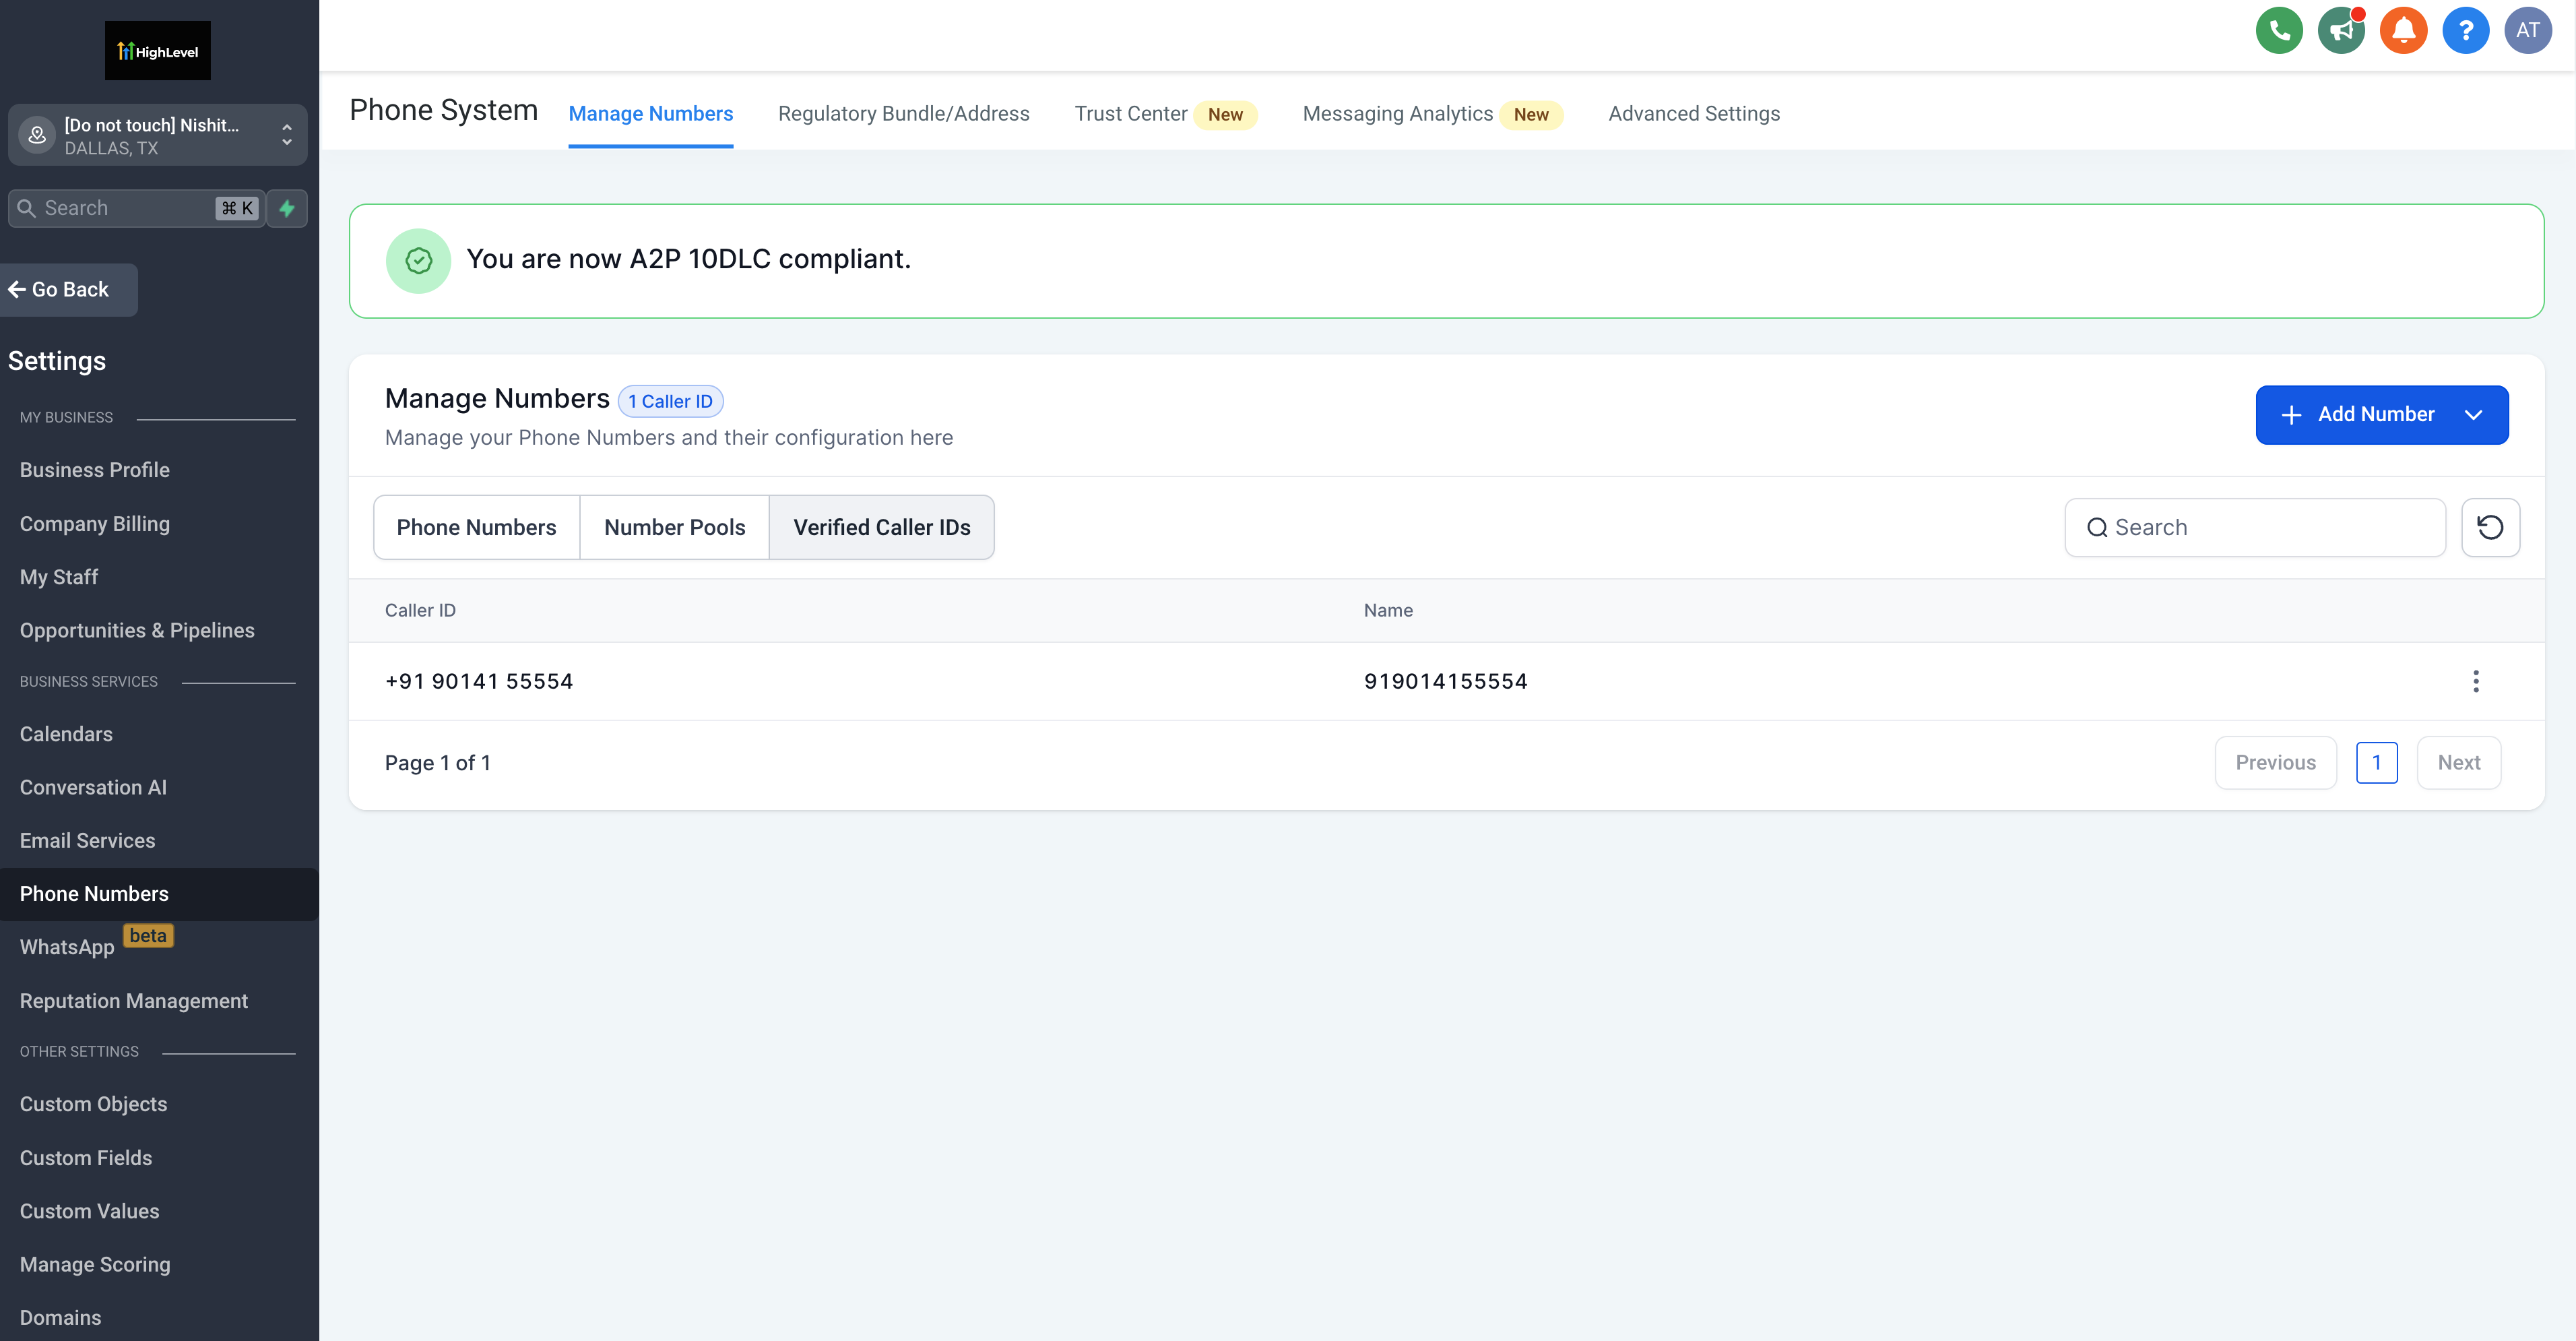Image resolution: width=2576 pixels, height=1341 pixels.
Task: Open Email Services settings
Action: 87,841
